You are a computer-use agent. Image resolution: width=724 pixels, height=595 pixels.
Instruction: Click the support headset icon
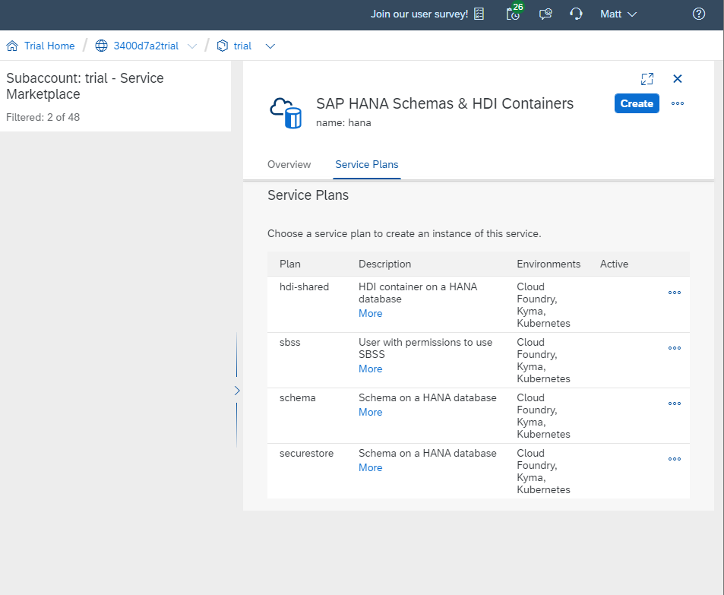click(576, 14)
